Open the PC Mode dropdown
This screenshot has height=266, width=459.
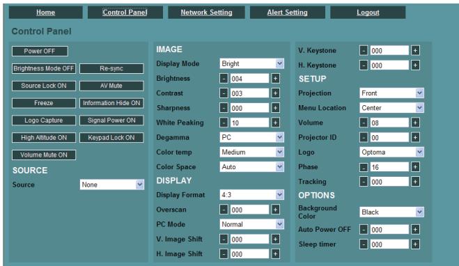251,224
